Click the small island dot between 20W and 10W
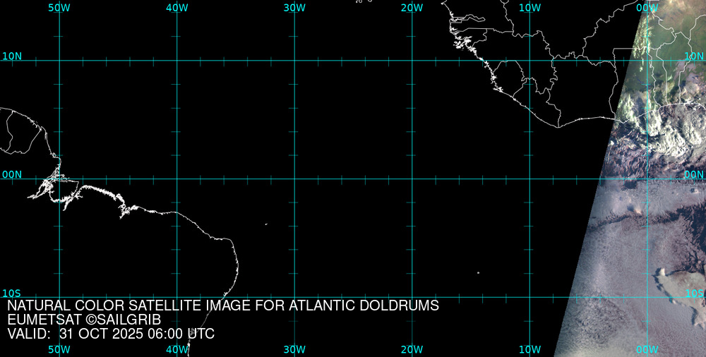The image size is (706, 357). coord(478,273)
